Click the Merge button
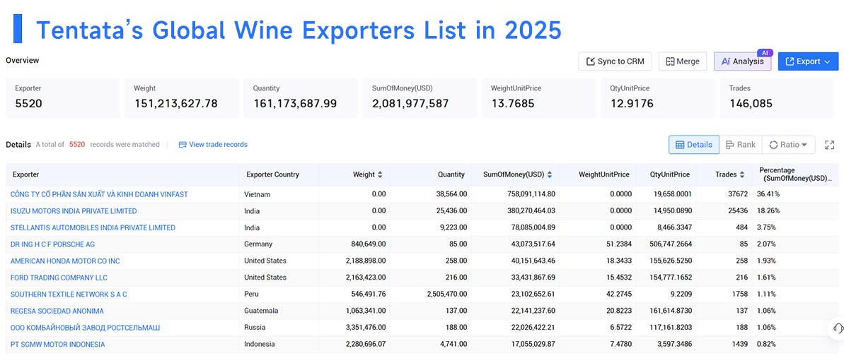The width and height of the screenshot is (844, 363). (683, 61)
